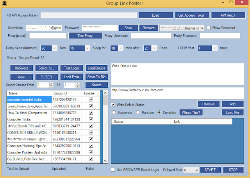Click the FB API AccessToken field

[x=89, y=15]
